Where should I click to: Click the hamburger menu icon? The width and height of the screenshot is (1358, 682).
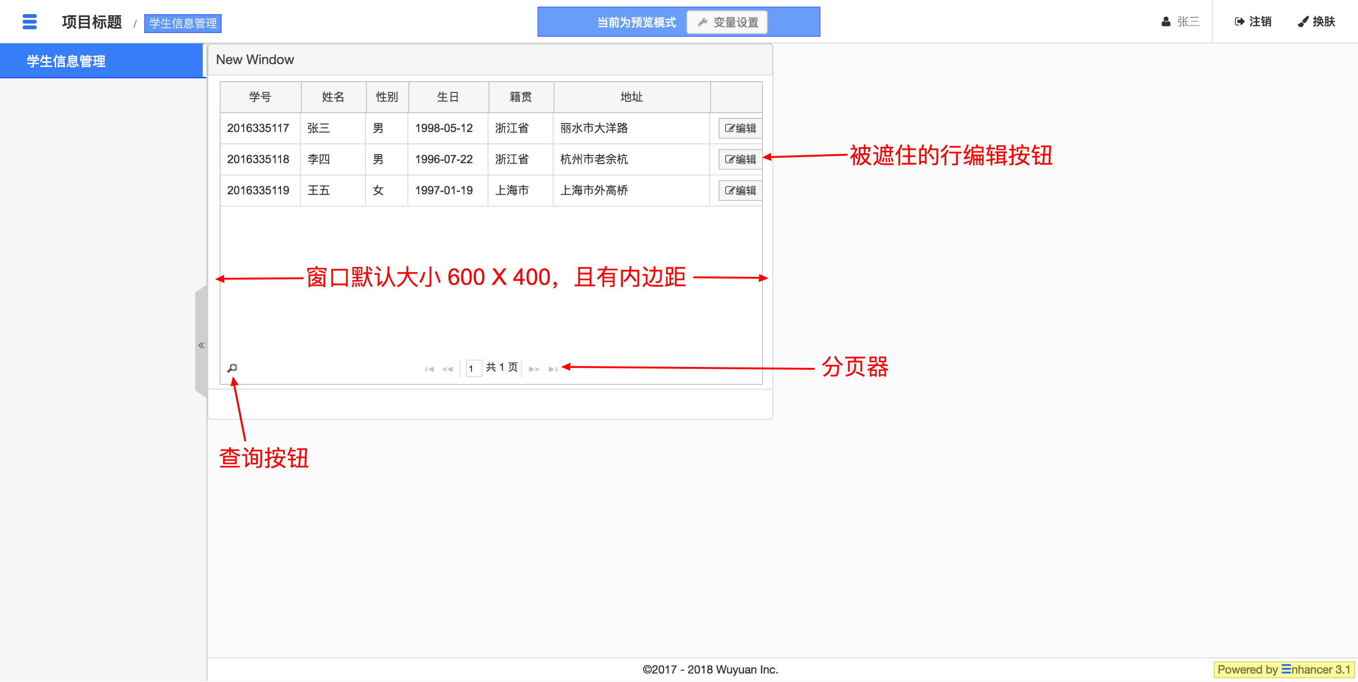30,22
